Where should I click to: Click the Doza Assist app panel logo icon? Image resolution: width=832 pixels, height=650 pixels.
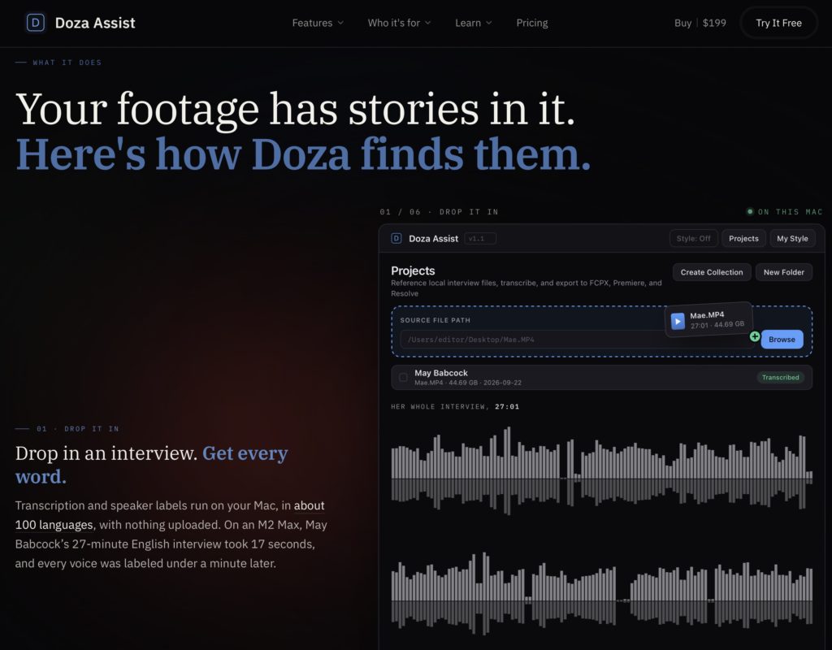tap(396, 238)
